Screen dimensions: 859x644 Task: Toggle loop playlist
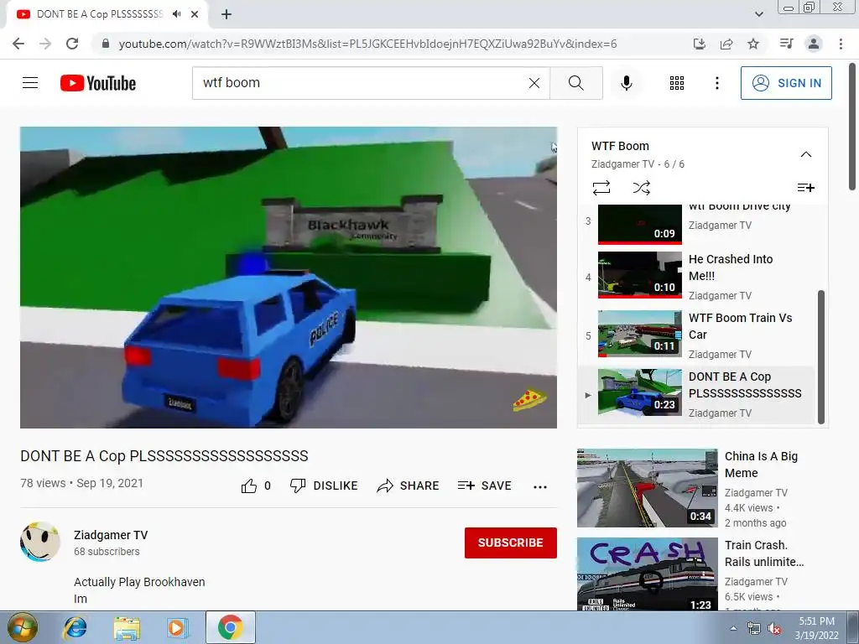click(601, 188)
